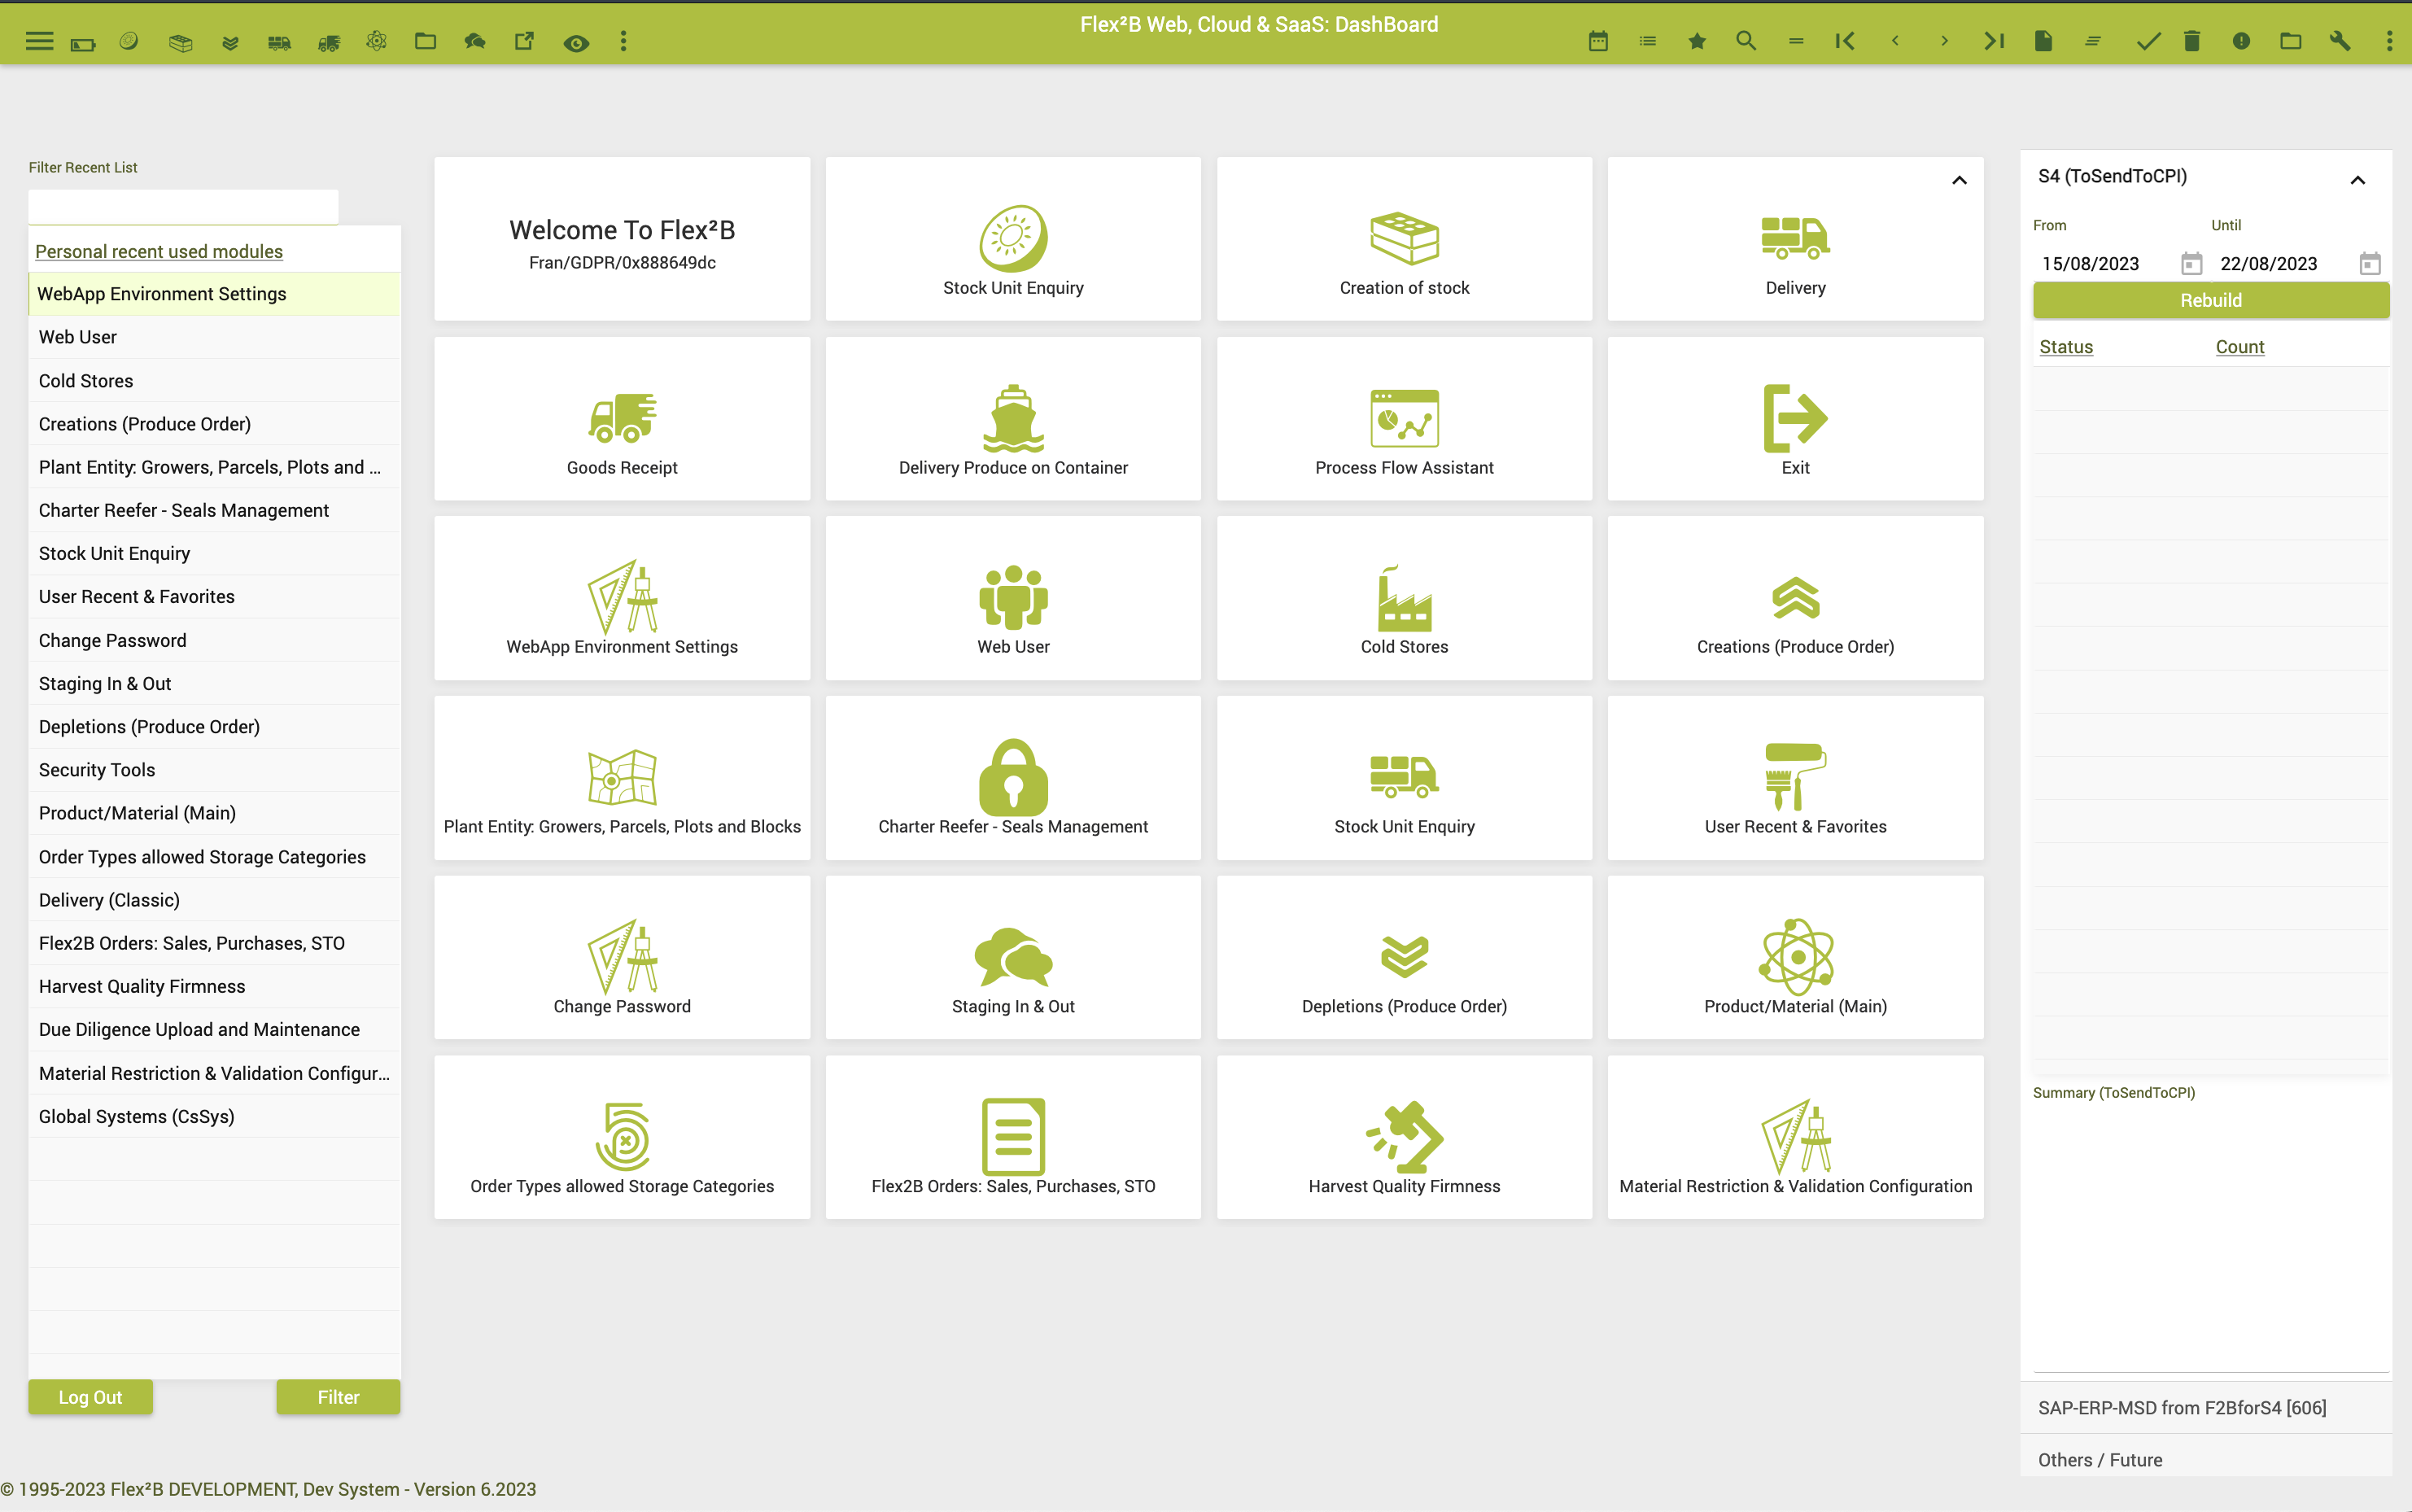Select Cold Stores in the recent list

(x=214, y=381)
